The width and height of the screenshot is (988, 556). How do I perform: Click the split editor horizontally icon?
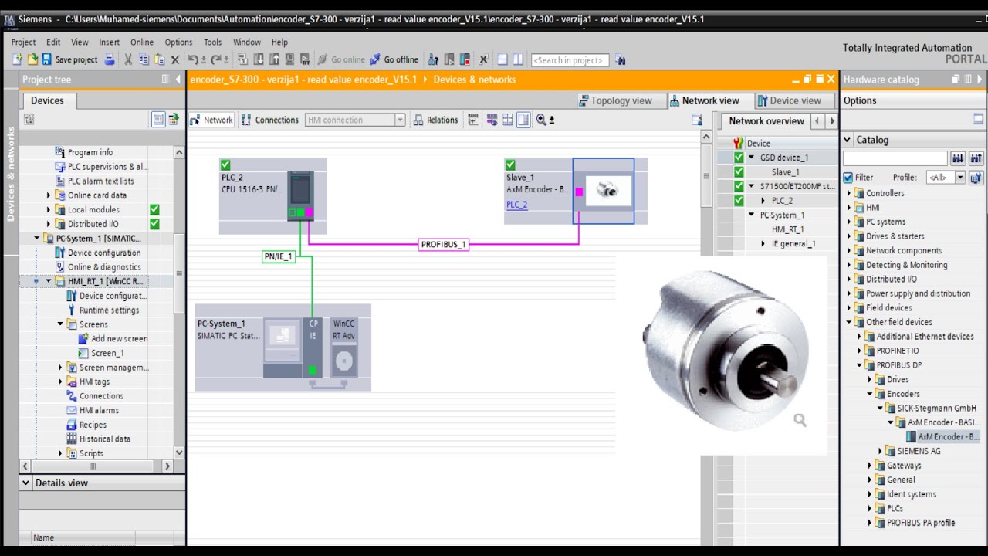coord(502,59)
